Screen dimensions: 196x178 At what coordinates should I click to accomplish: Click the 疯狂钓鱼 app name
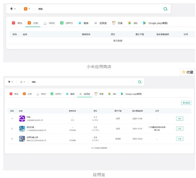click(x=30, y=127)
